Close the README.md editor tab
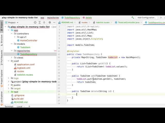Viewport: 165px width, 123px height. click(75, 23)
